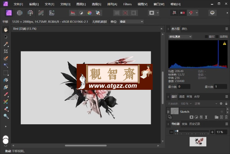Add a mask layer in Layers panel

click(x=191, y=117)
